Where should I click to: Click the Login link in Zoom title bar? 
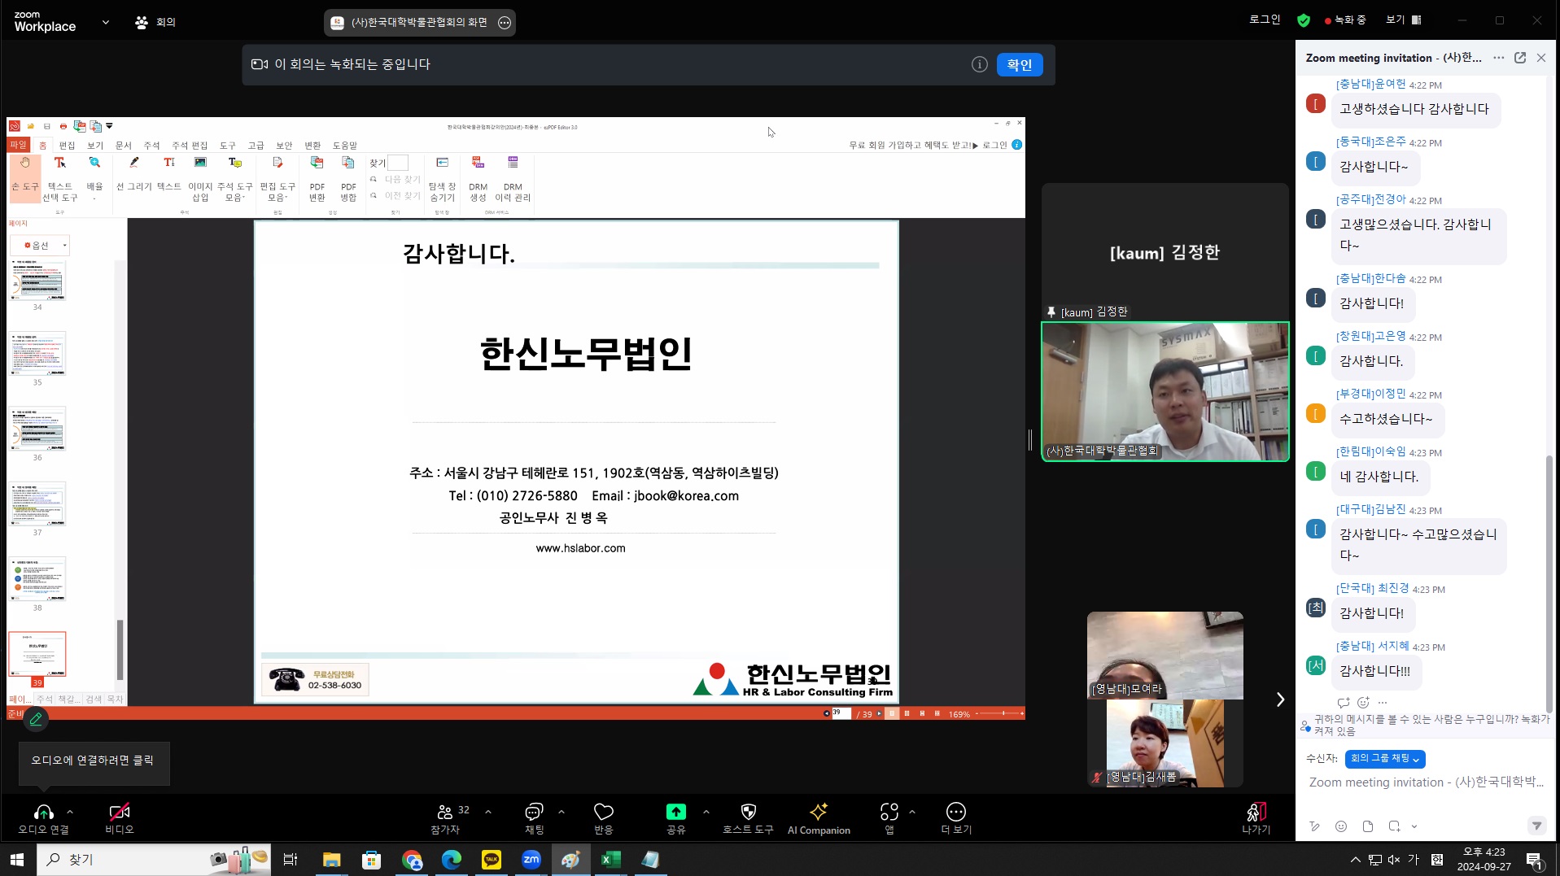tap(1265, 20)
